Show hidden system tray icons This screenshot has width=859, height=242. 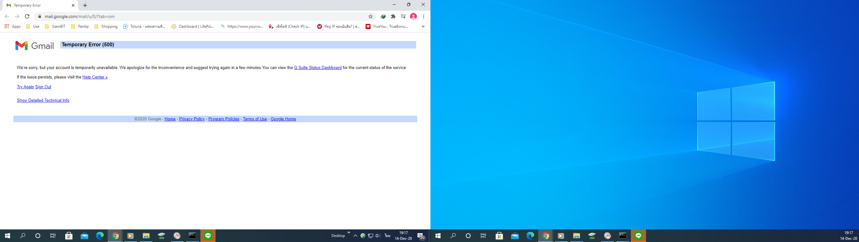(355, 236)
